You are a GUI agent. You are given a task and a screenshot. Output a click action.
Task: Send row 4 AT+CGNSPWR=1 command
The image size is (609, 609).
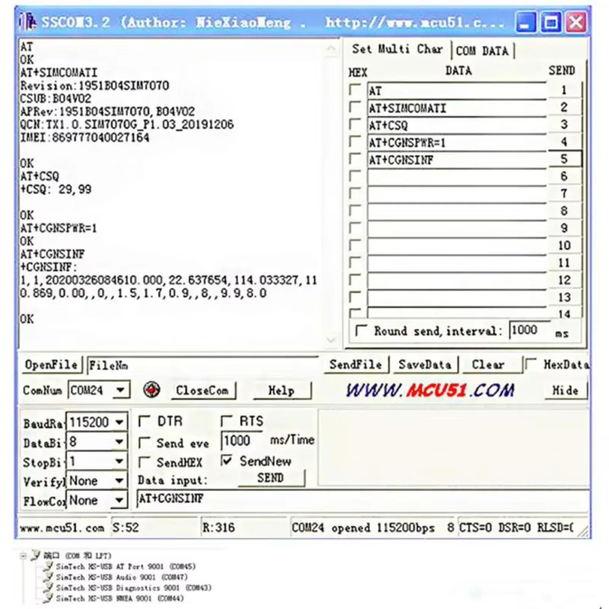564,142
